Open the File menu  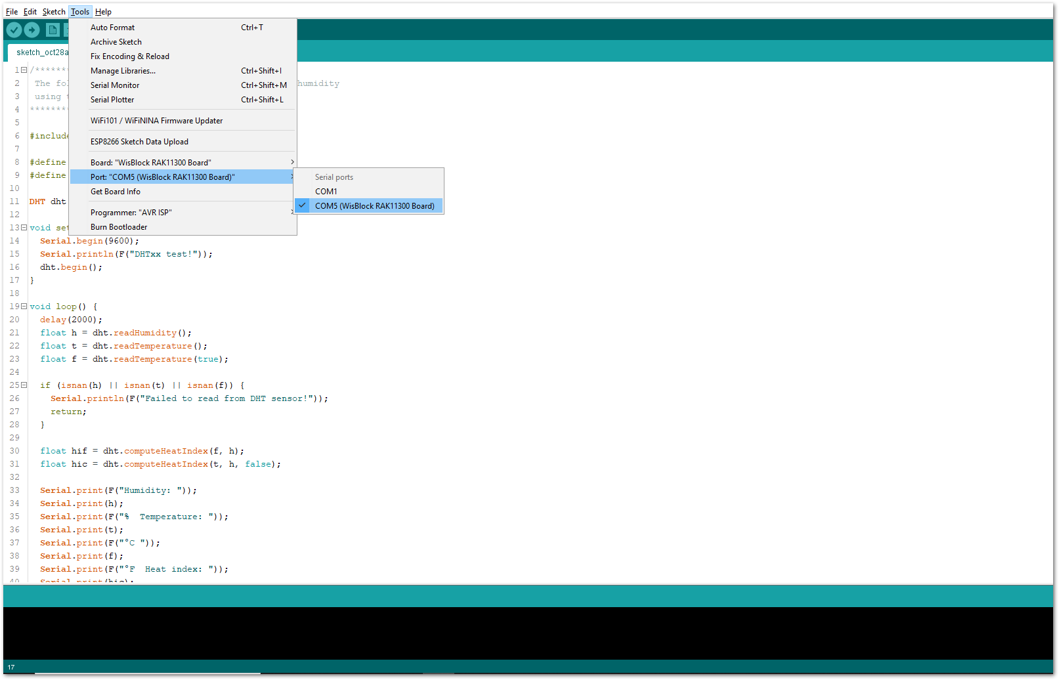pos(12,12)
